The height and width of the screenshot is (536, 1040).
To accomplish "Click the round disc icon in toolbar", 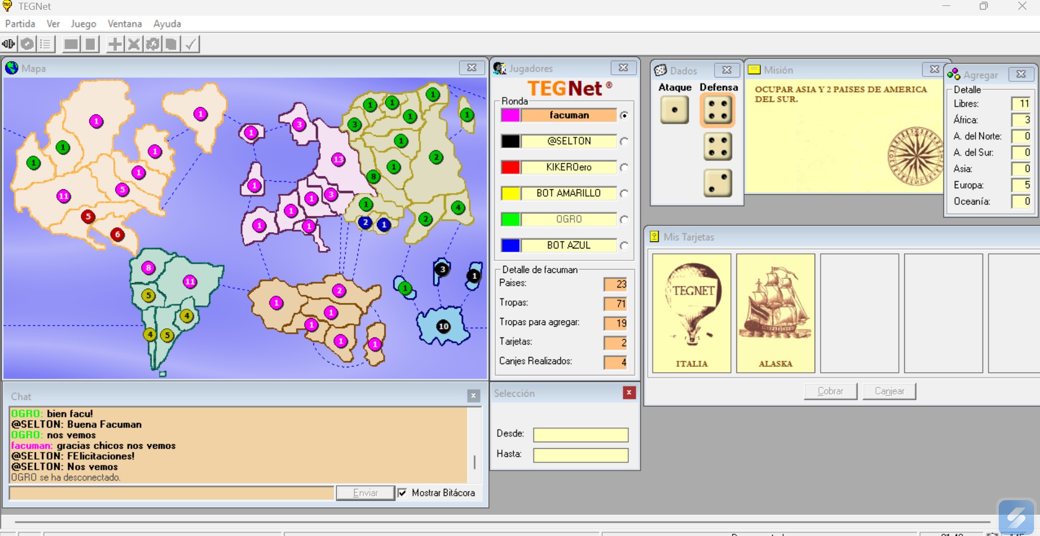I will click(27, 44).
